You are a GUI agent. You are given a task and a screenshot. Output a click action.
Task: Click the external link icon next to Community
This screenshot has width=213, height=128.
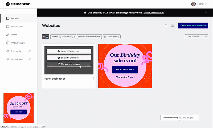point(30,51)
